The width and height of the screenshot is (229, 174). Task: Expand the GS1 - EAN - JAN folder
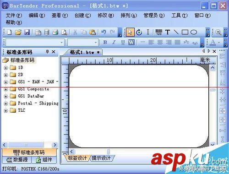click(x=5, y=82)
